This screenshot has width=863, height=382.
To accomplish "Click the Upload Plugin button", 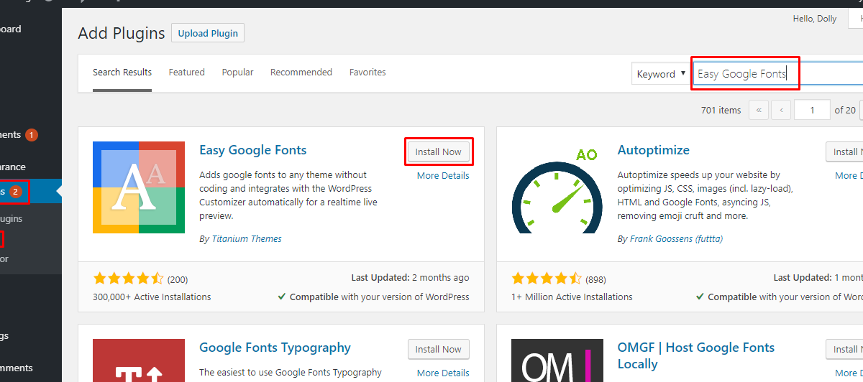I will click(x=208, y=33).
